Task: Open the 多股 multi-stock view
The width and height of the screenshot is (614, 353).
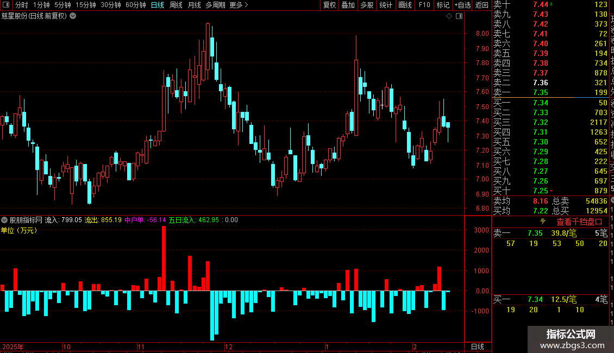Action: pos(367,5)
